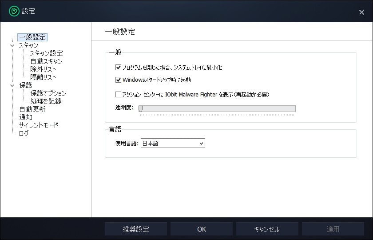Open the 除外リスト page

pos(43,69)
